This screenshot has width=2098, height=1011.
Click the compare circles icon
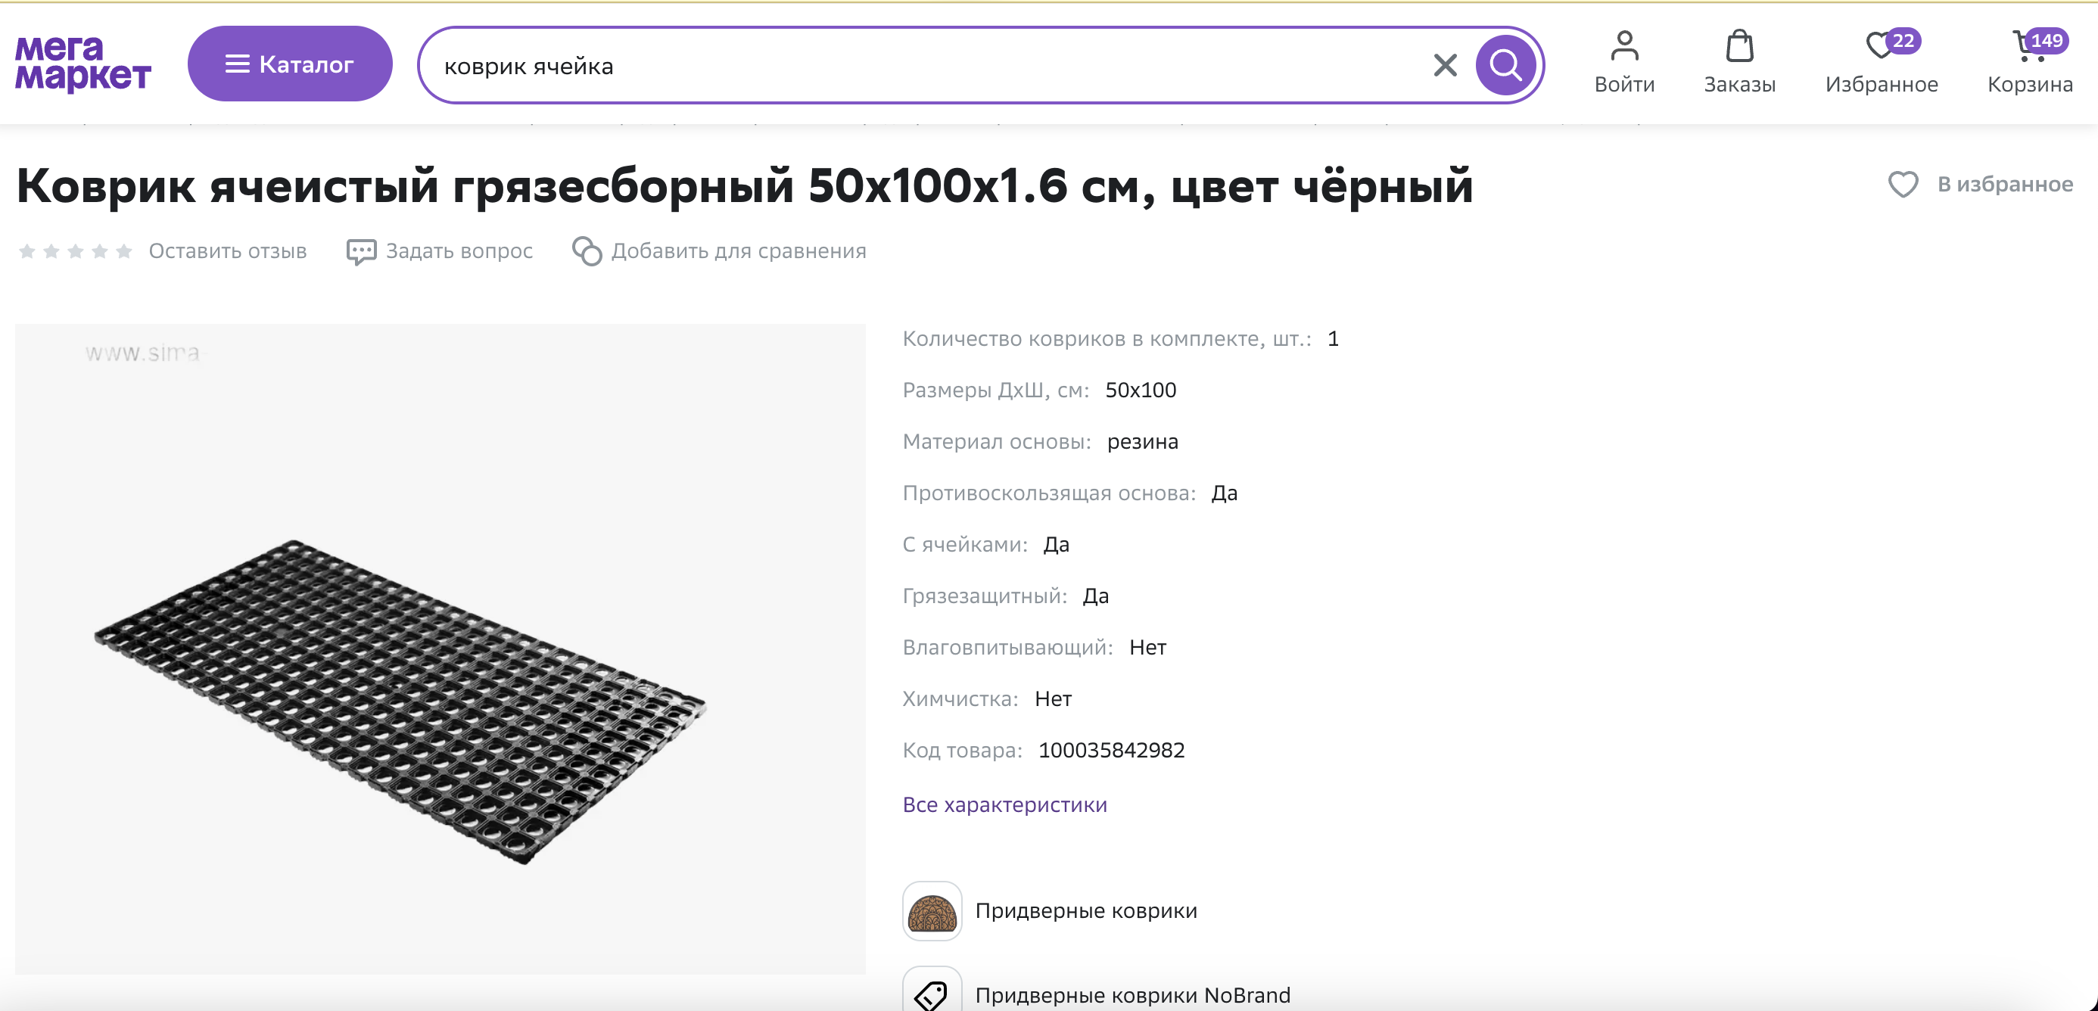tap(587, 251)
